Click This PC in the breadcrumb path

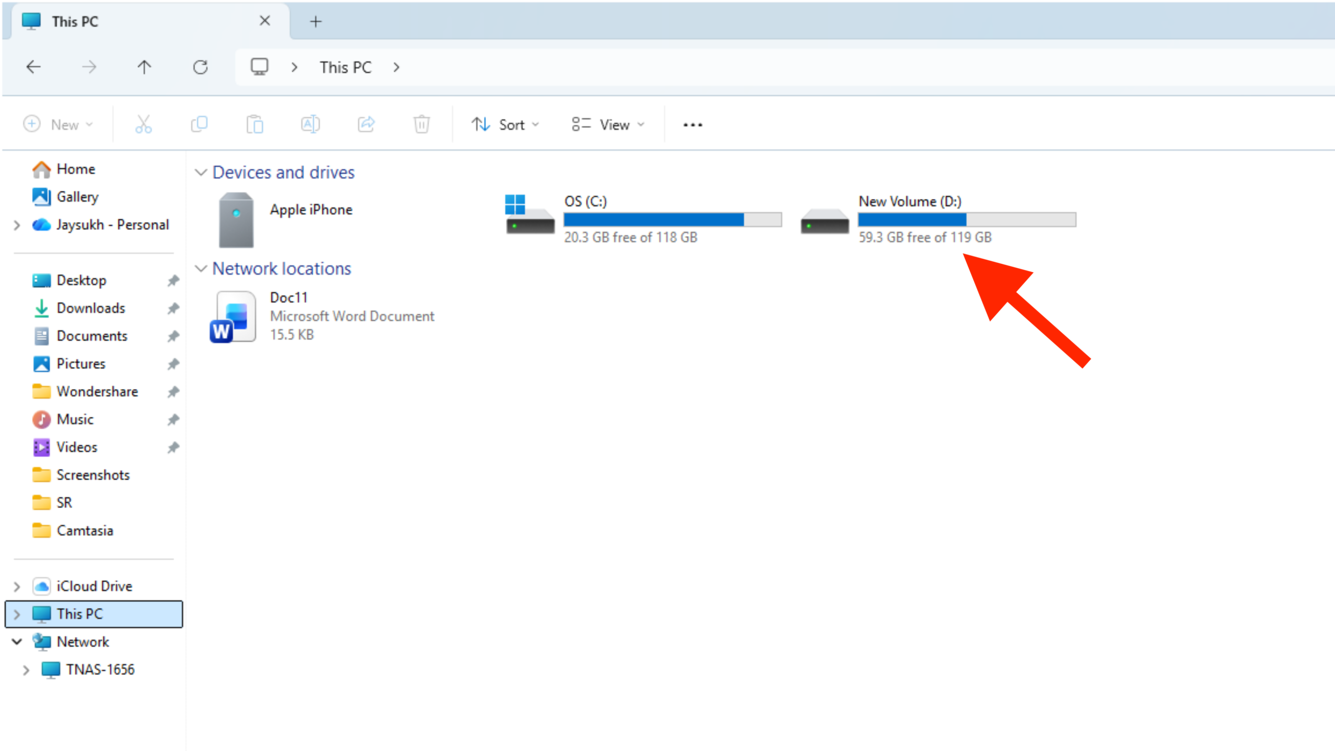click(x=346, y=67)
